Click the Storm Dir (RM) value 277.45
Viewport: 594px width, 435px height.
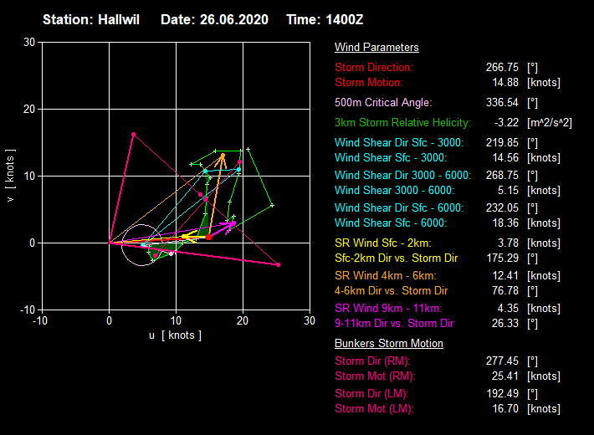[x=500, y=361]
